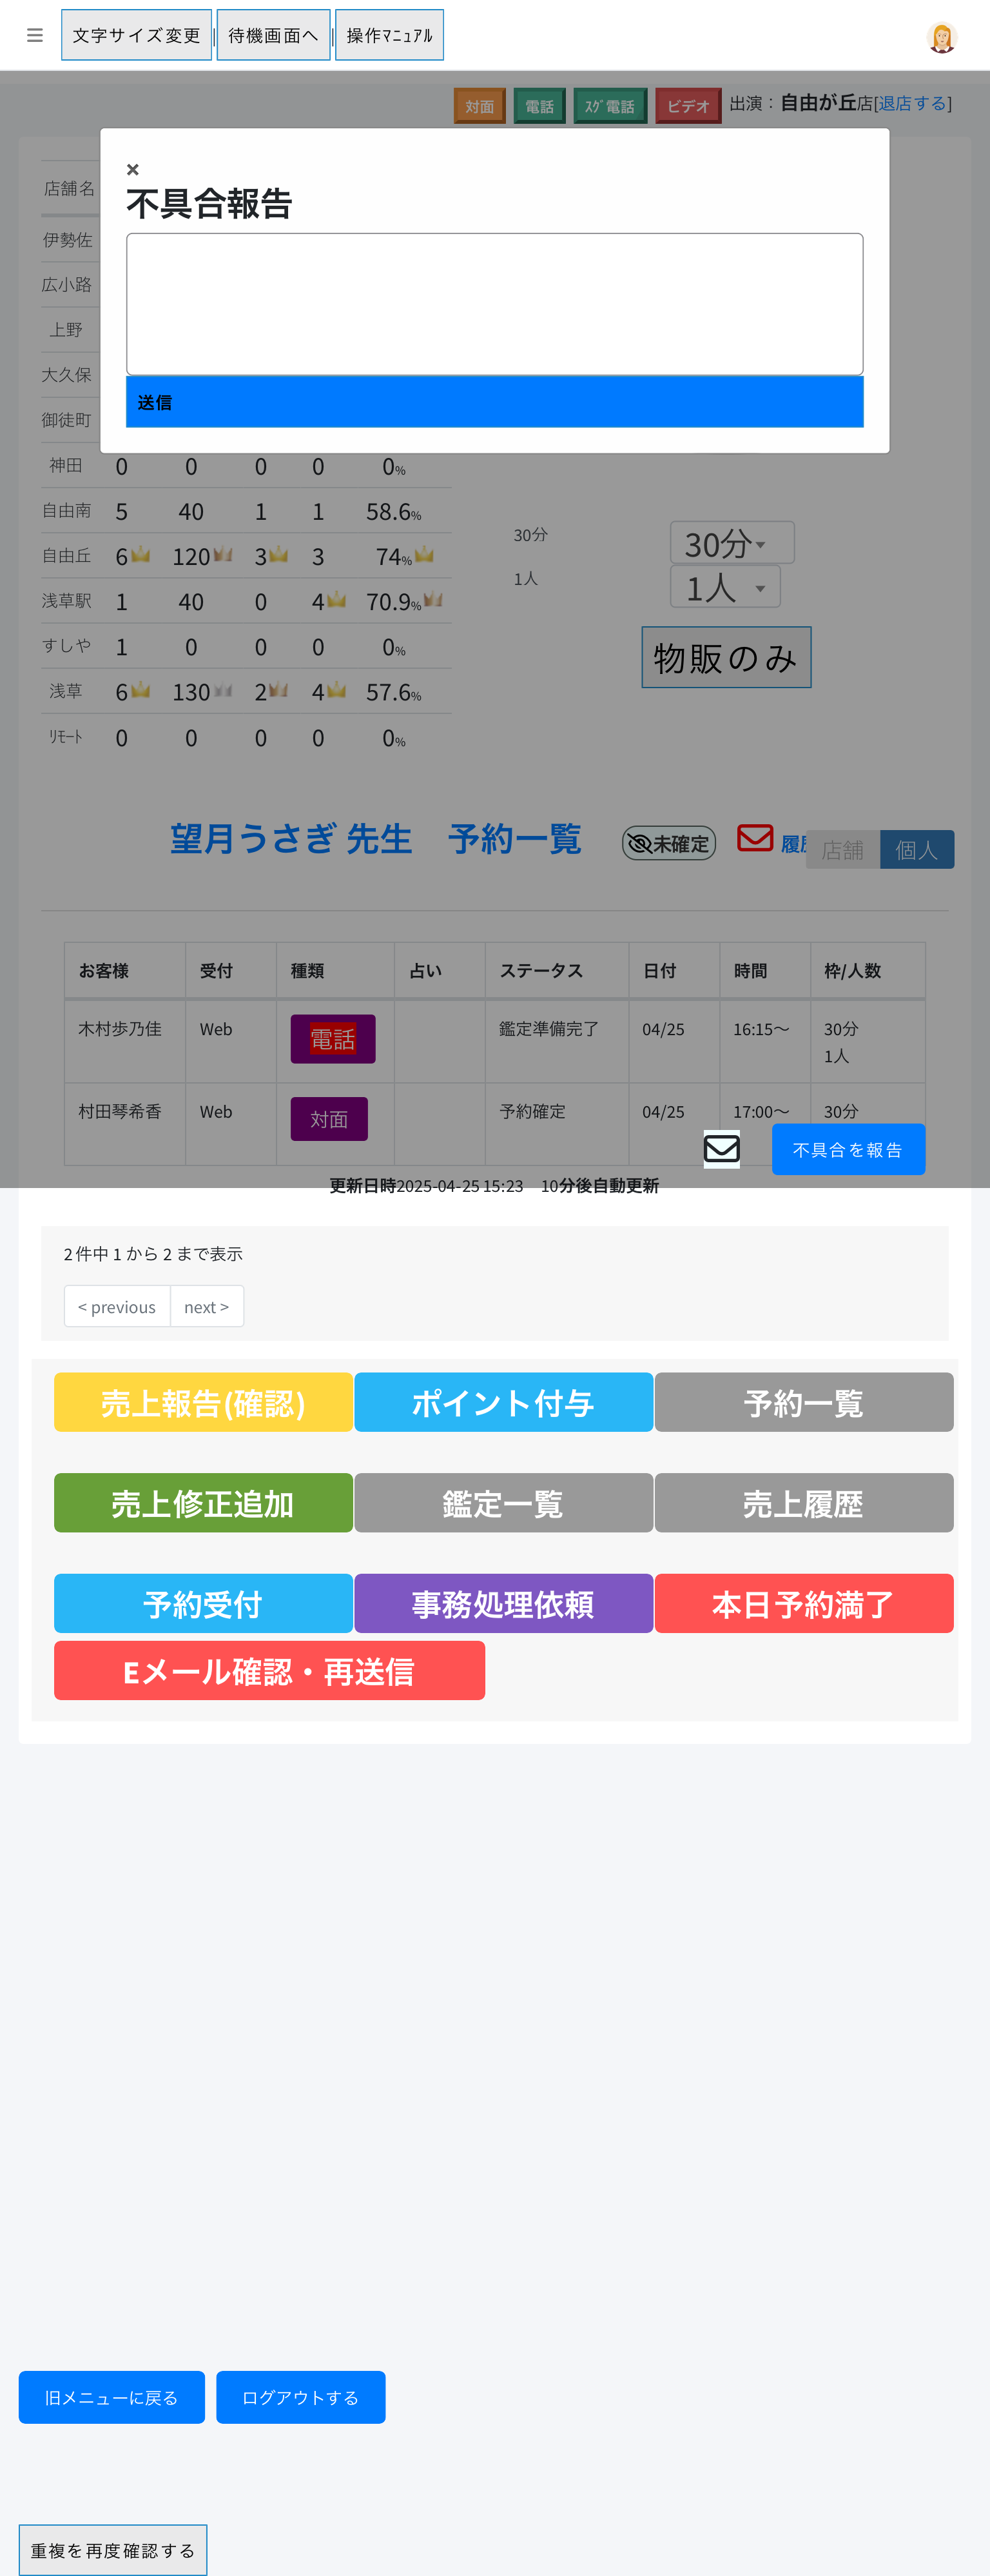The height and width of the screenshot is (2576, 990).
Task: Click the 文字サイズ変更 button
Action: [137, 36]
